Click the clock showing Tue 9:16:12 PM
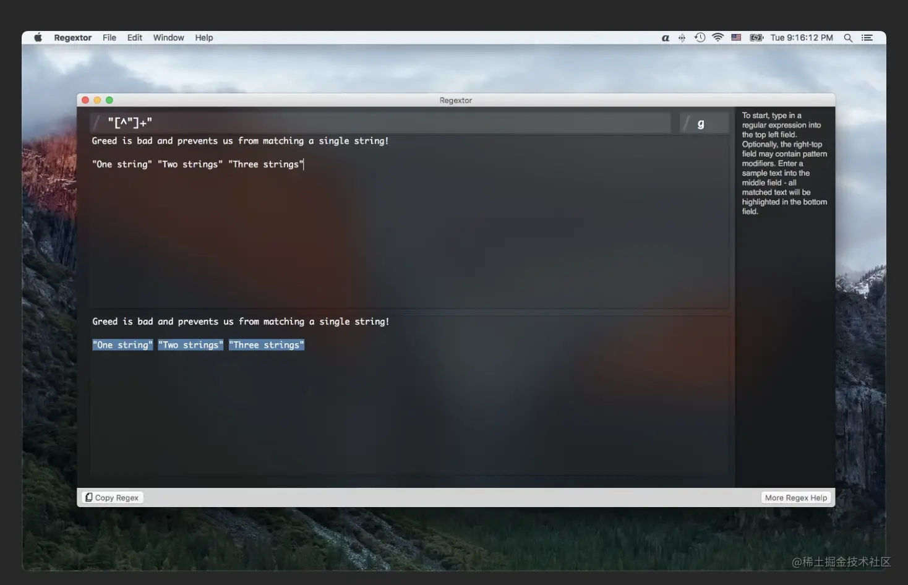Viewport: 908px width, 585px height. [802, 38]
